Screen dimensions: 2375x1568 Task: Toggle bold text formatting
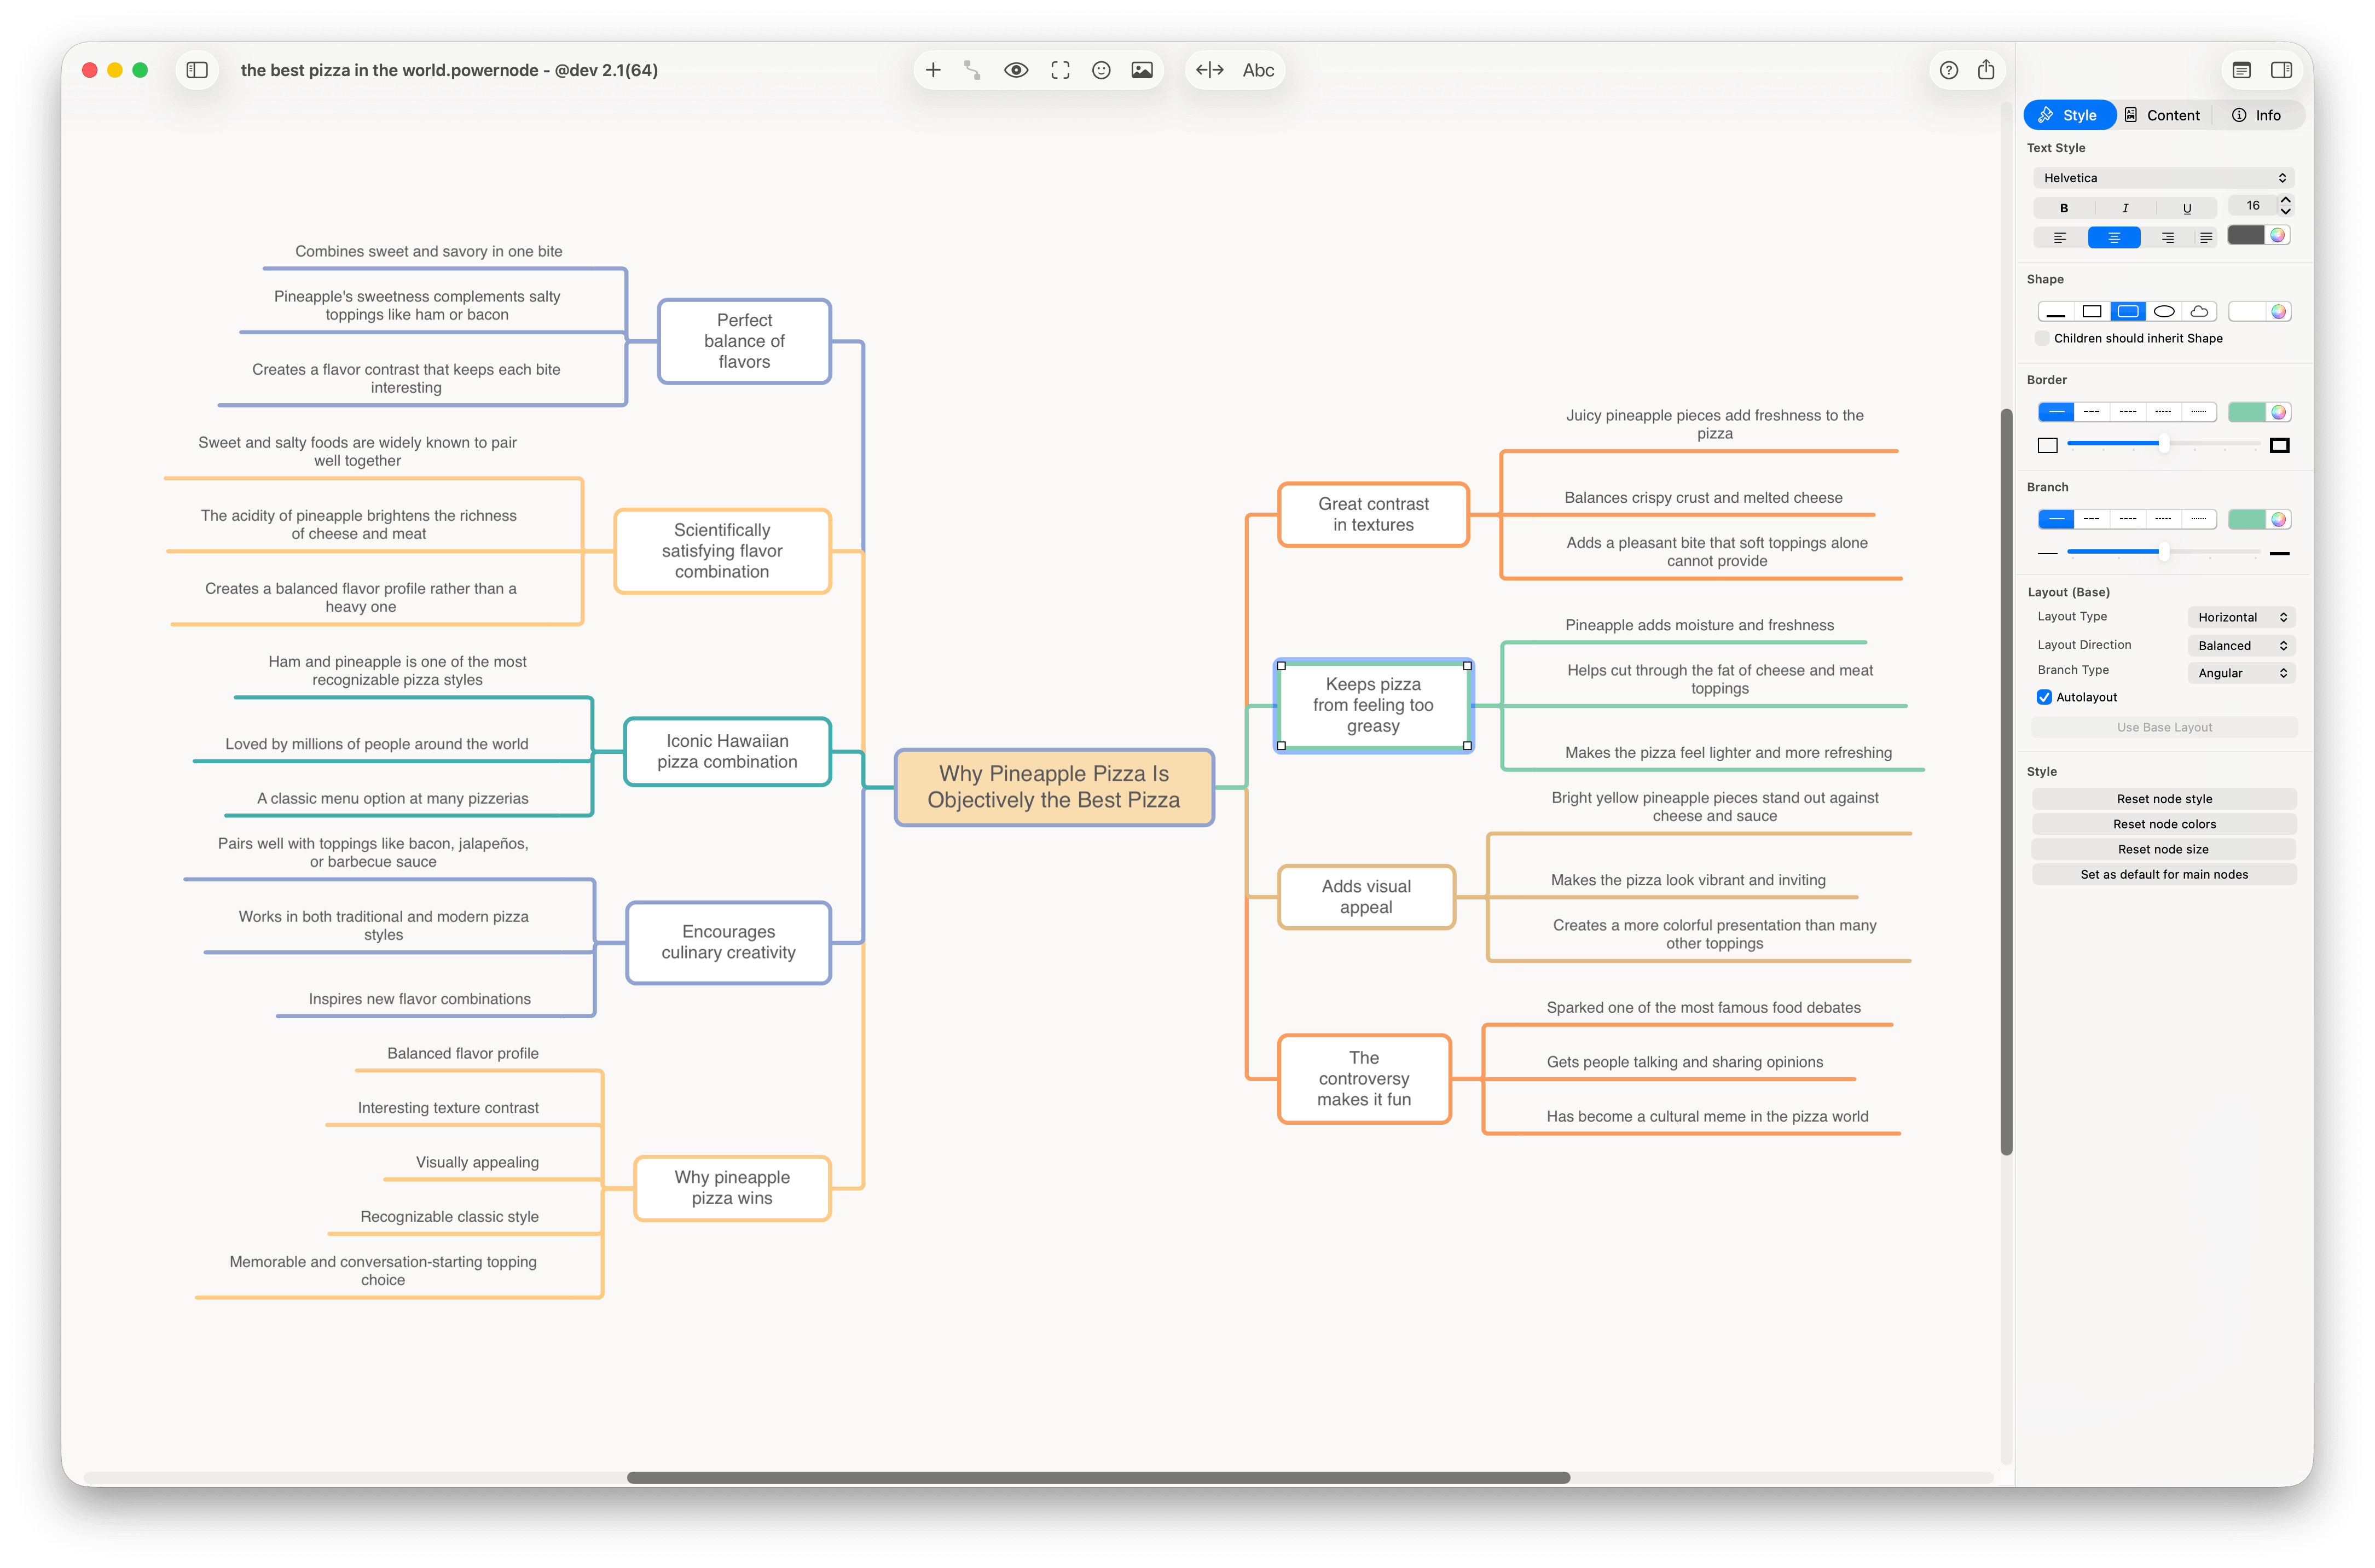point(2063,207)
